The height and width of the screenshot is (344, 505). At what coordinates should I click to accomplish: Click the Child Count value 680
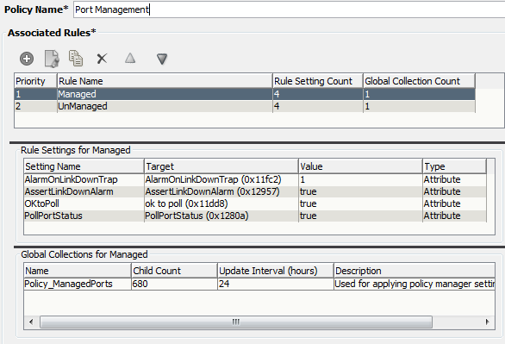click(x=174, y=284)
